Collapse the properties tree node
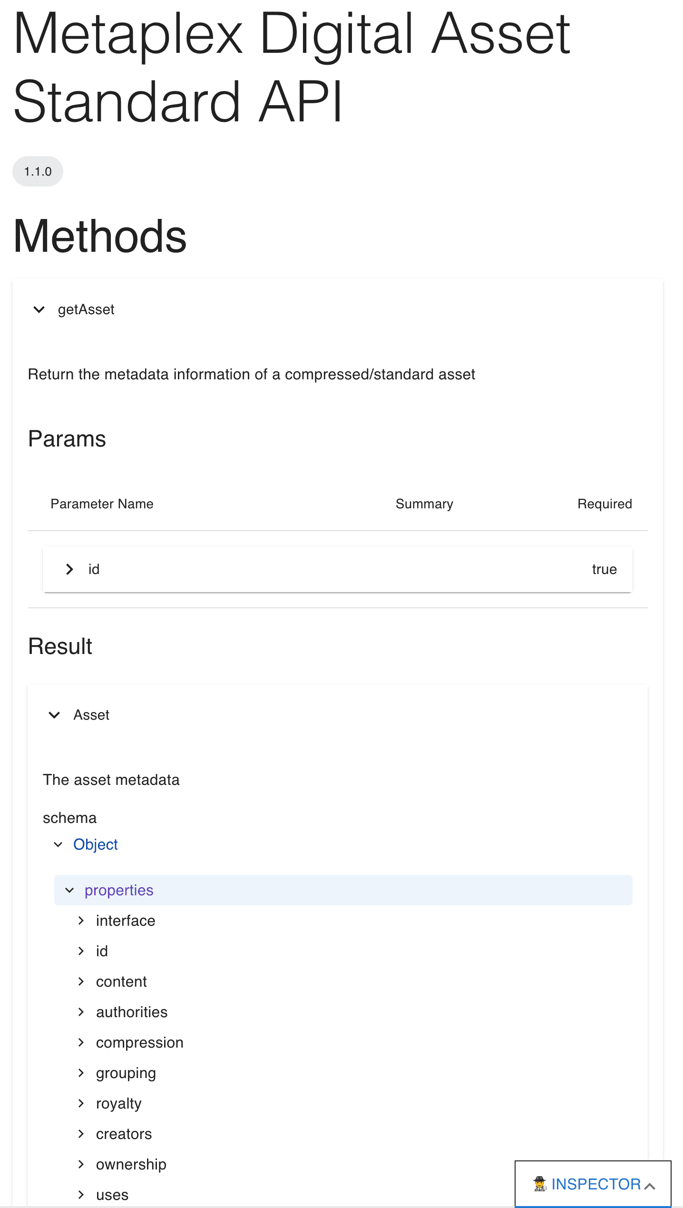This screenshot has width=683, height=1208. point(70,890)
